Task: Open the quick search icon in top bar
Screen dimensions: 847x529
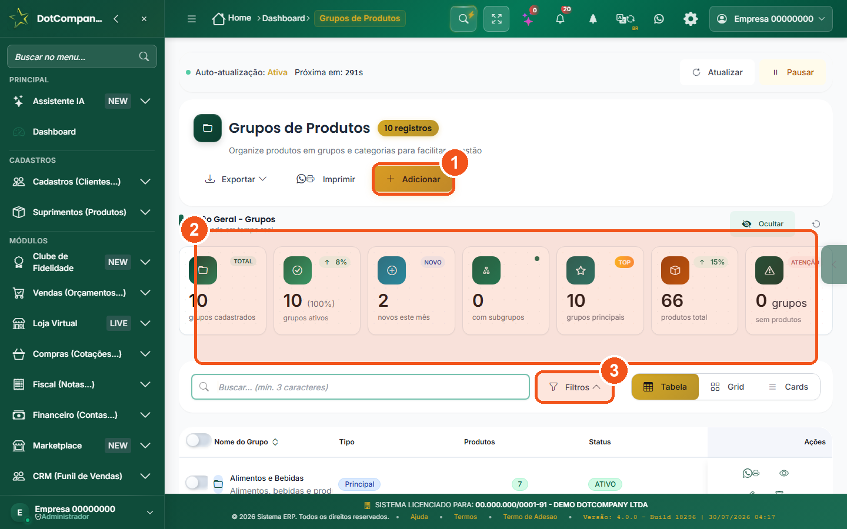Action: [x=463, y=19]
